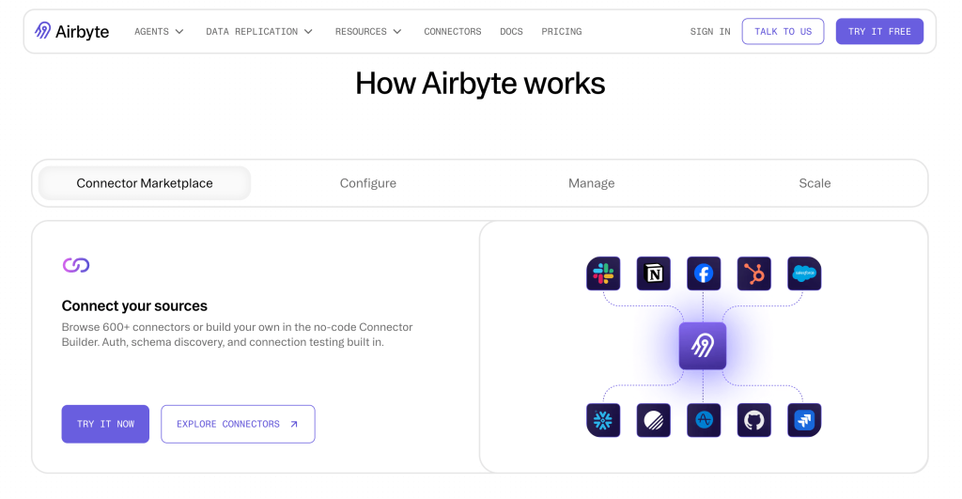Click the Linear connector icon
The width and height of the screenshot is (962, 499).
654,420
